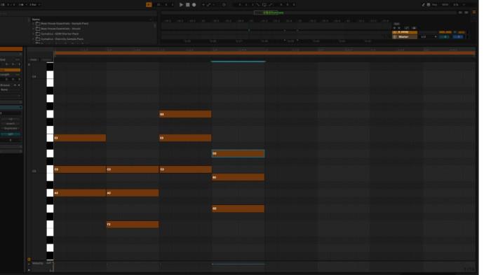Click the orange highlighted icon left of transport
Viewport: 491px width, 275px height.
149,5
